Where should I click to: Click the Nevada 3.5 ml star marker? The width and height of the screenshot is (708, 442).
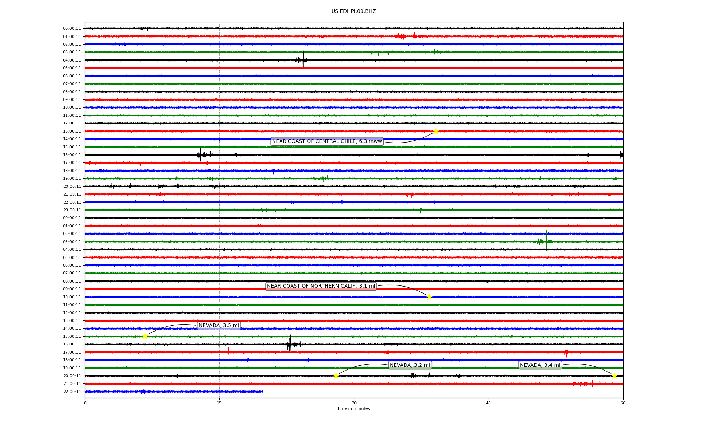coord(145,336)
